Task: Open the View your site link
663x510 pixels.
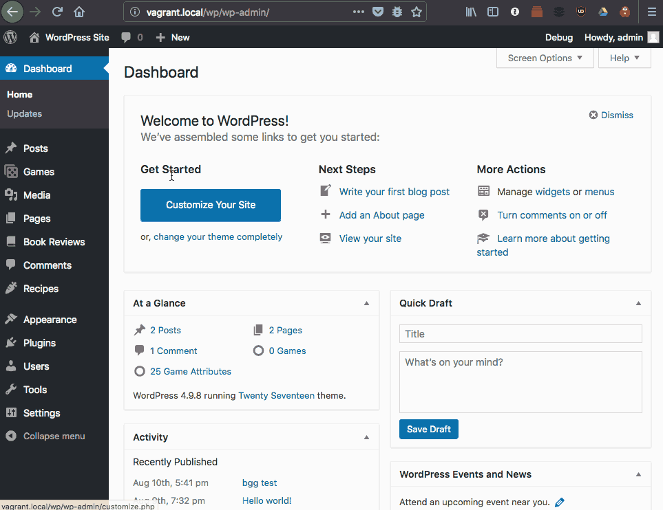Action: point(370,239)
